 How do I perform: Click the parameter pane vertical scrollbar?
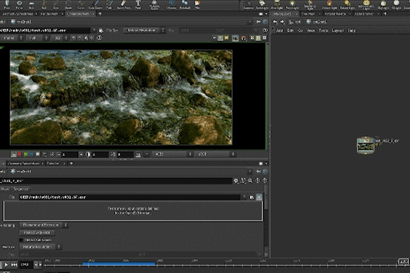tap(266, 197)
